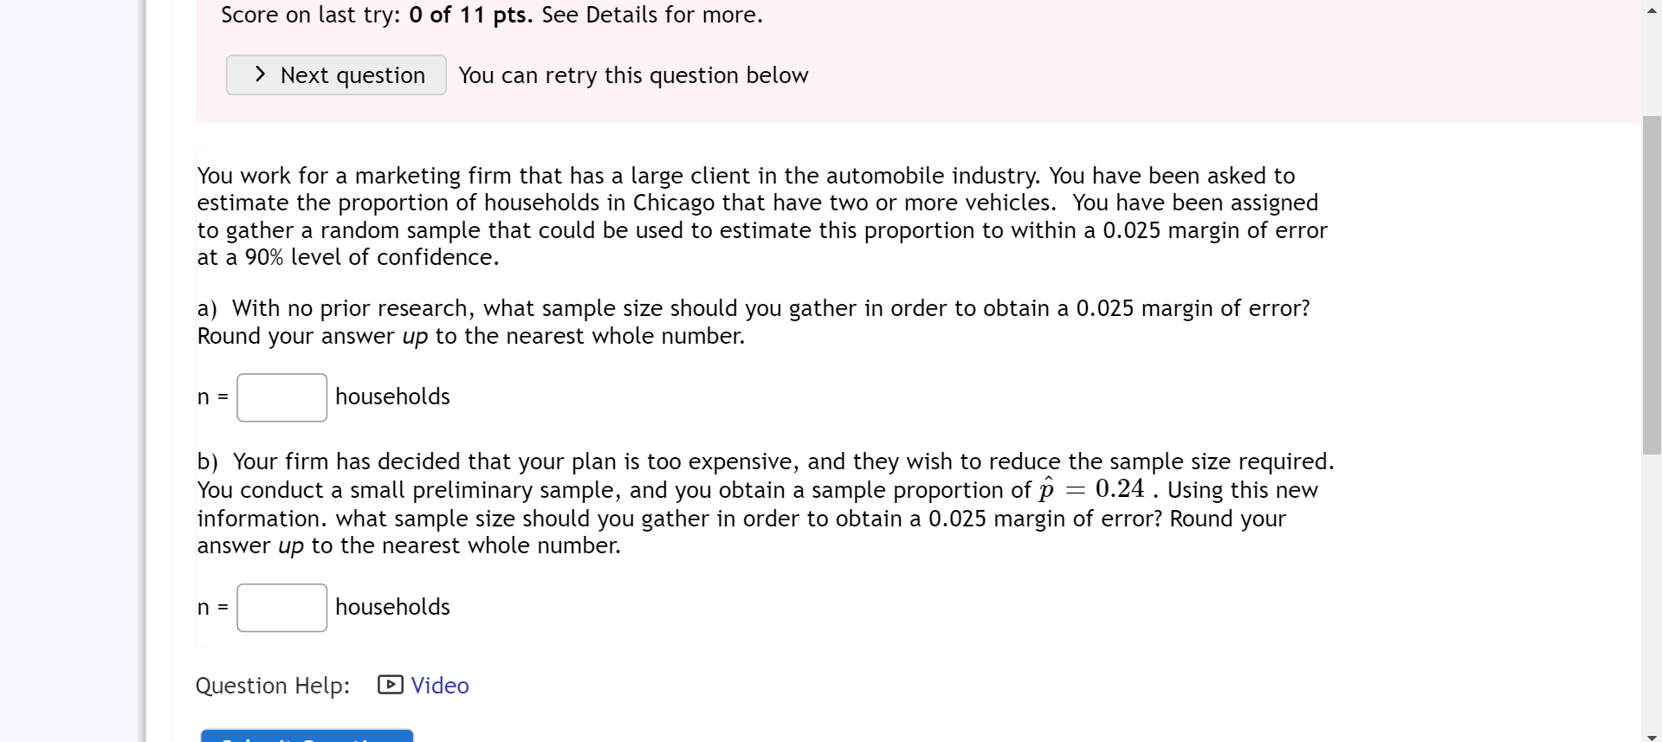Screen dimensions: 1662x742
Task: Click the Submit Question button
Action: coord(306,738)
